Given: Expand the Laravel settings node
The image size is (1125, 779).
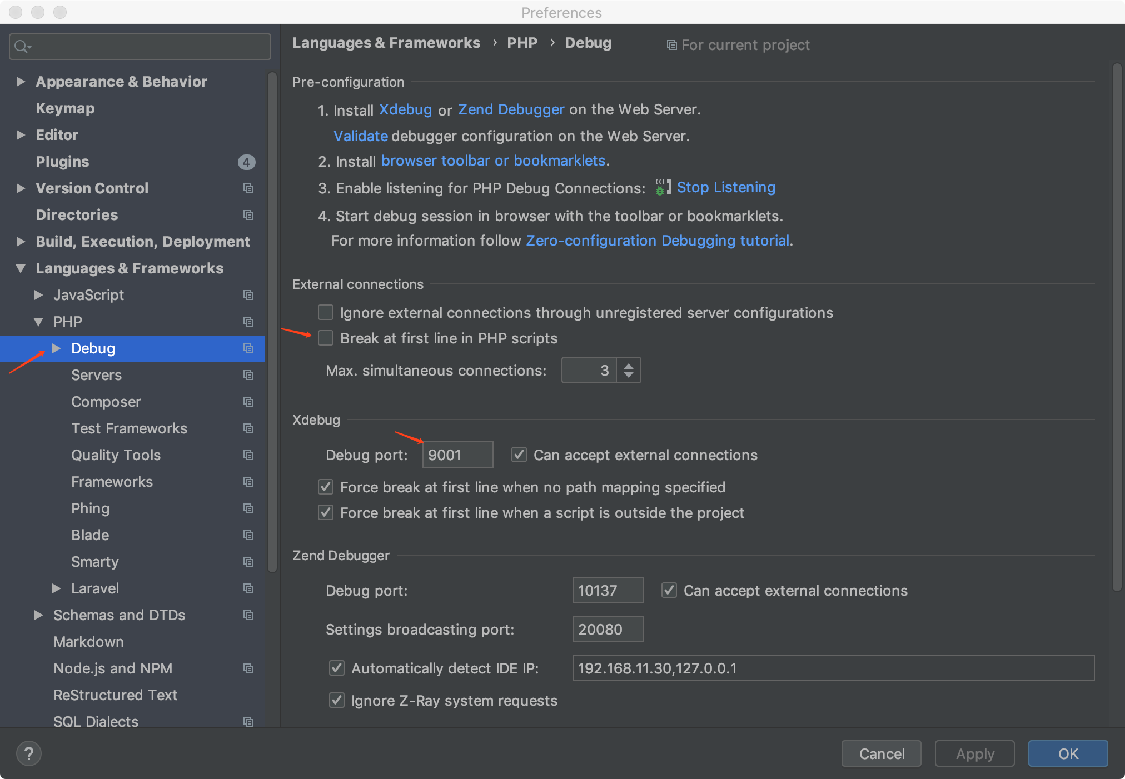Looking at the screenshot, I should [x=56, y=588].
